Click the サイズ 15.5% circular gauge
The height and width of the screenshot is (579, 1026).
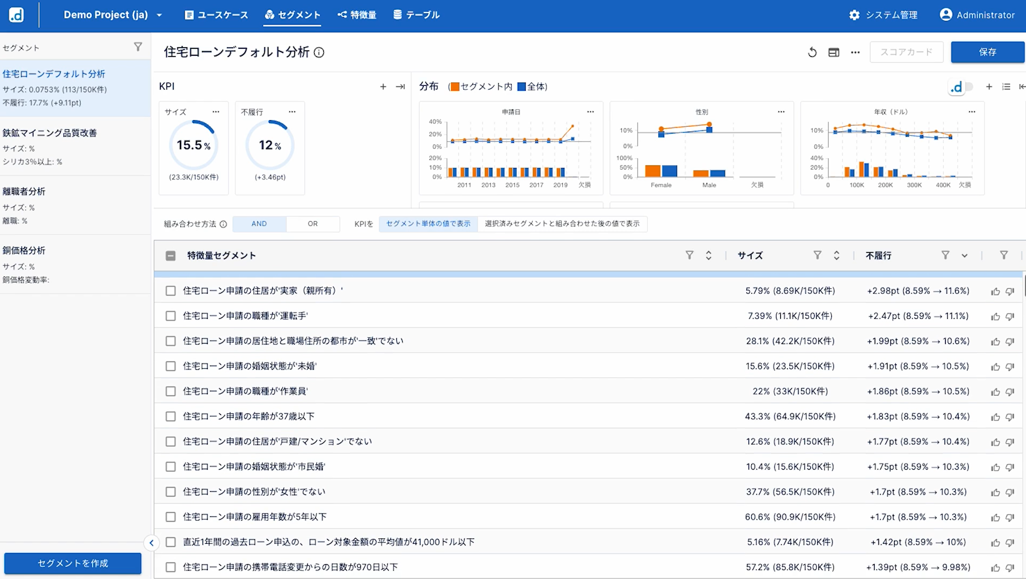tap(193, 145)
